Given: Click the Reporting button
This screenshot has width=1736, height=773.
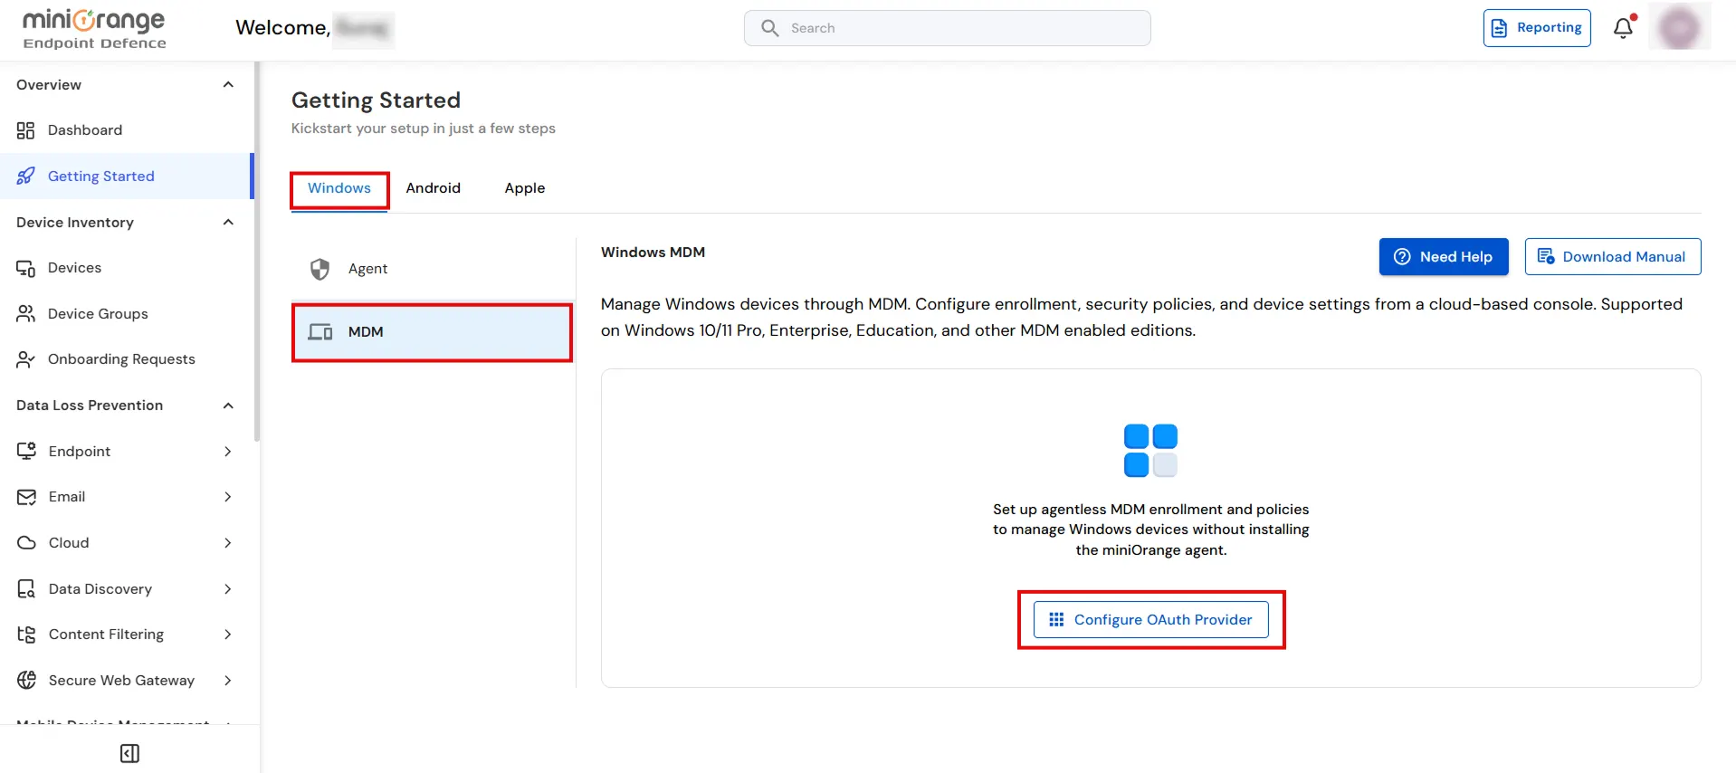Looking at the screenshot, I should (1537, 28).
